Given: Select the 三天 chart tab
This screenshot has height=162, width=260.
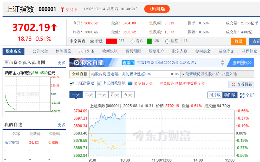Looking at the screenshot, I should (102, 95).
